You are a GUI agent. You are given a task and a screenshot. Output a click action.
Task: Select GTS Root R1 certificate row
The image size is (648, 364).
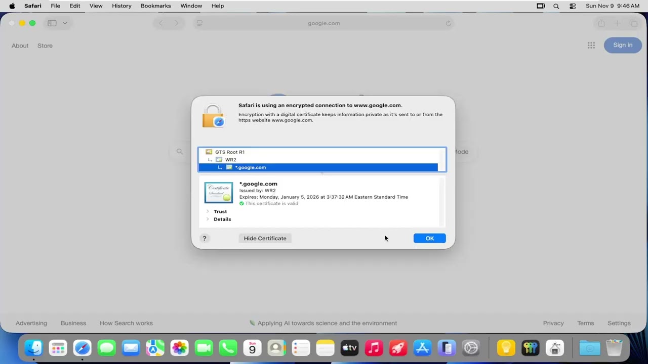[318, 152]
